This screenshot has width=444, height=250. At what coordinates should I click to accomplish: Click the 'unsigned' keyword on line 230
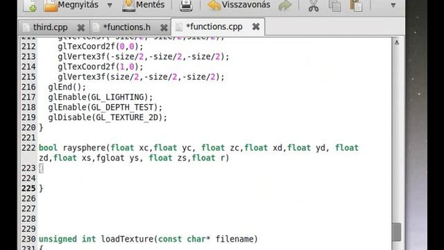coord(58,239)
